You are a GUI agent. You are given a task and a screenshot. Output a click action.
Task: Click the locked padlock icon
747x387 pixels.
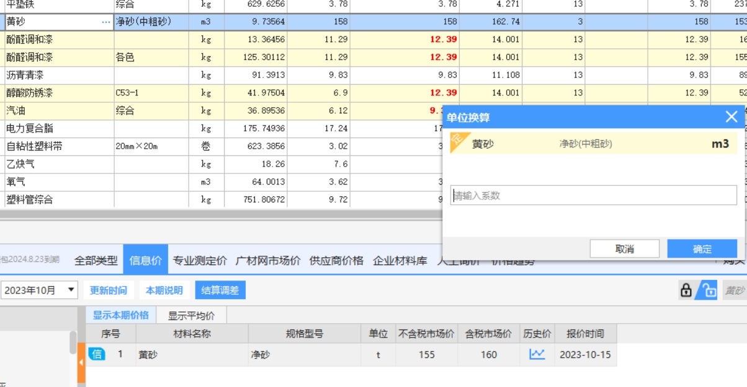tap(686, 290)
